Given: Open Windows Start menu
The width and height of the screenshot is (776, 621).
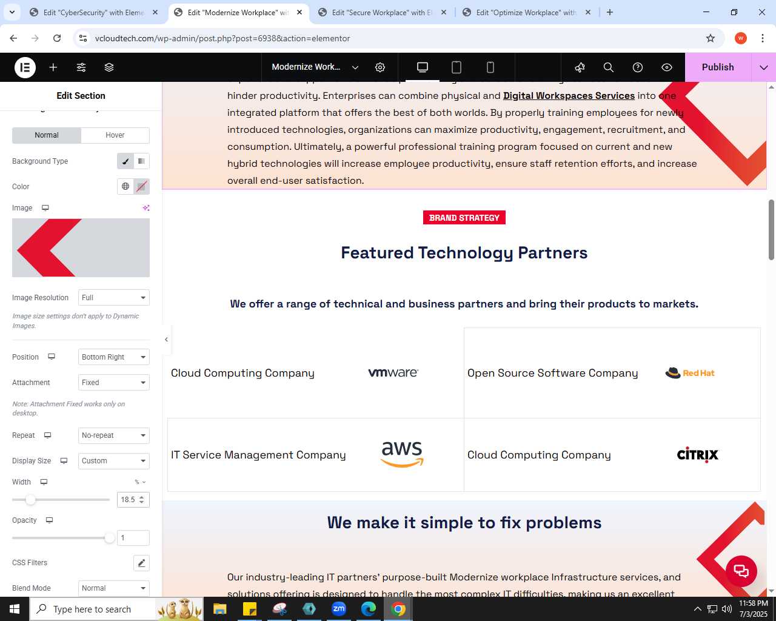Looking at the screenshot, I should click(15, 609).
